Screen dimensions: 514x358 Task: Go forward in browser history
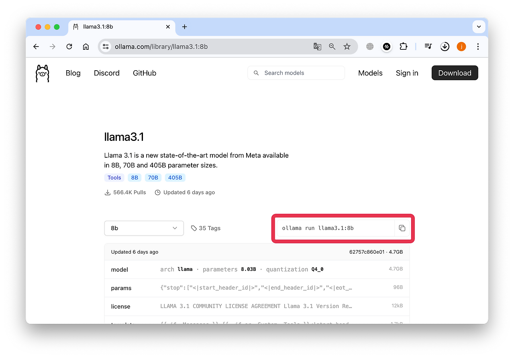[53, 47]
